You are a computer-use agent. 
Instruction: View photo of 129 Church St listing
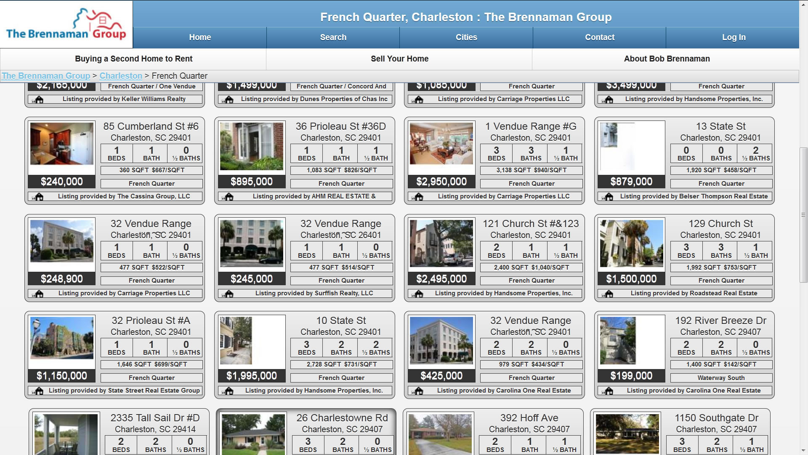click(x=631, y=243)
